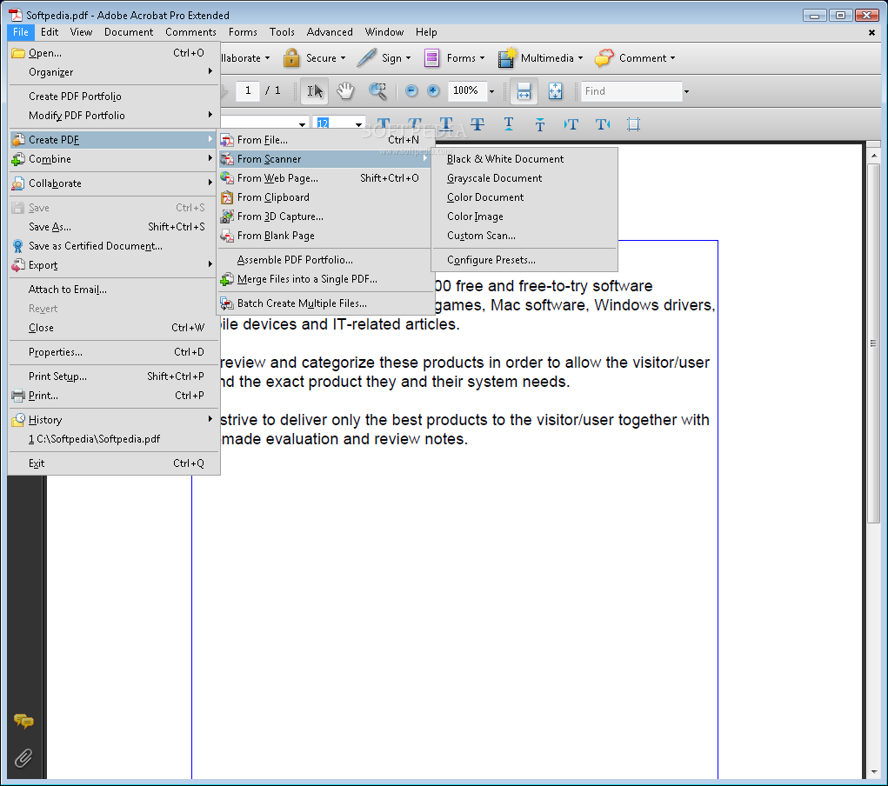Screen dimensions: 888x786
Task: Select Color Document scan preset
Action: point(524,197)
